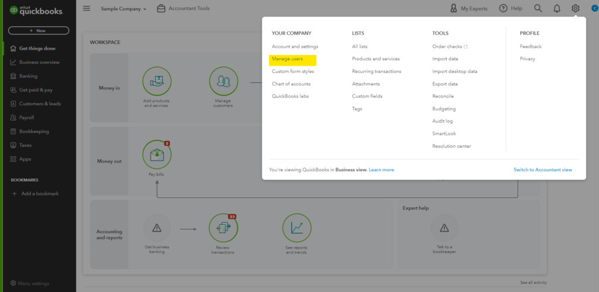Open Review transactions icon with badge
Screen dimensions: 599x292
pyautogui.click(x=223, y=228)
